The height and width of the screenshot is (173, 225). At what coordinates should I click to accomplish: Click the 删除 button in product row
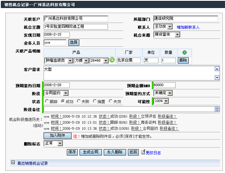[183, 60]
